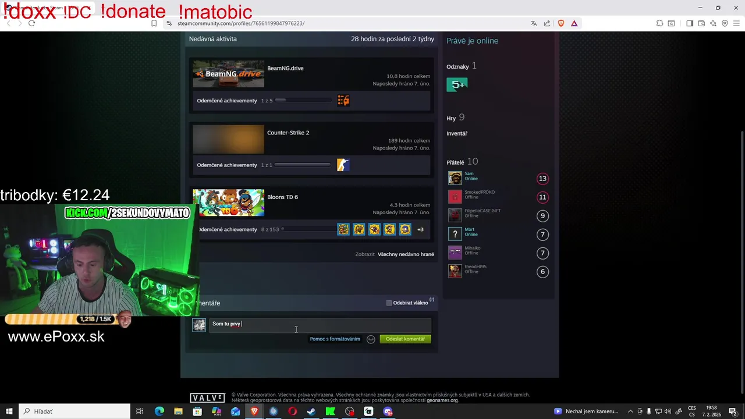This screenshot has width=745, height=419.
Task: Click first Bloons TD 6 achievement icon
Action: point(343,229)
